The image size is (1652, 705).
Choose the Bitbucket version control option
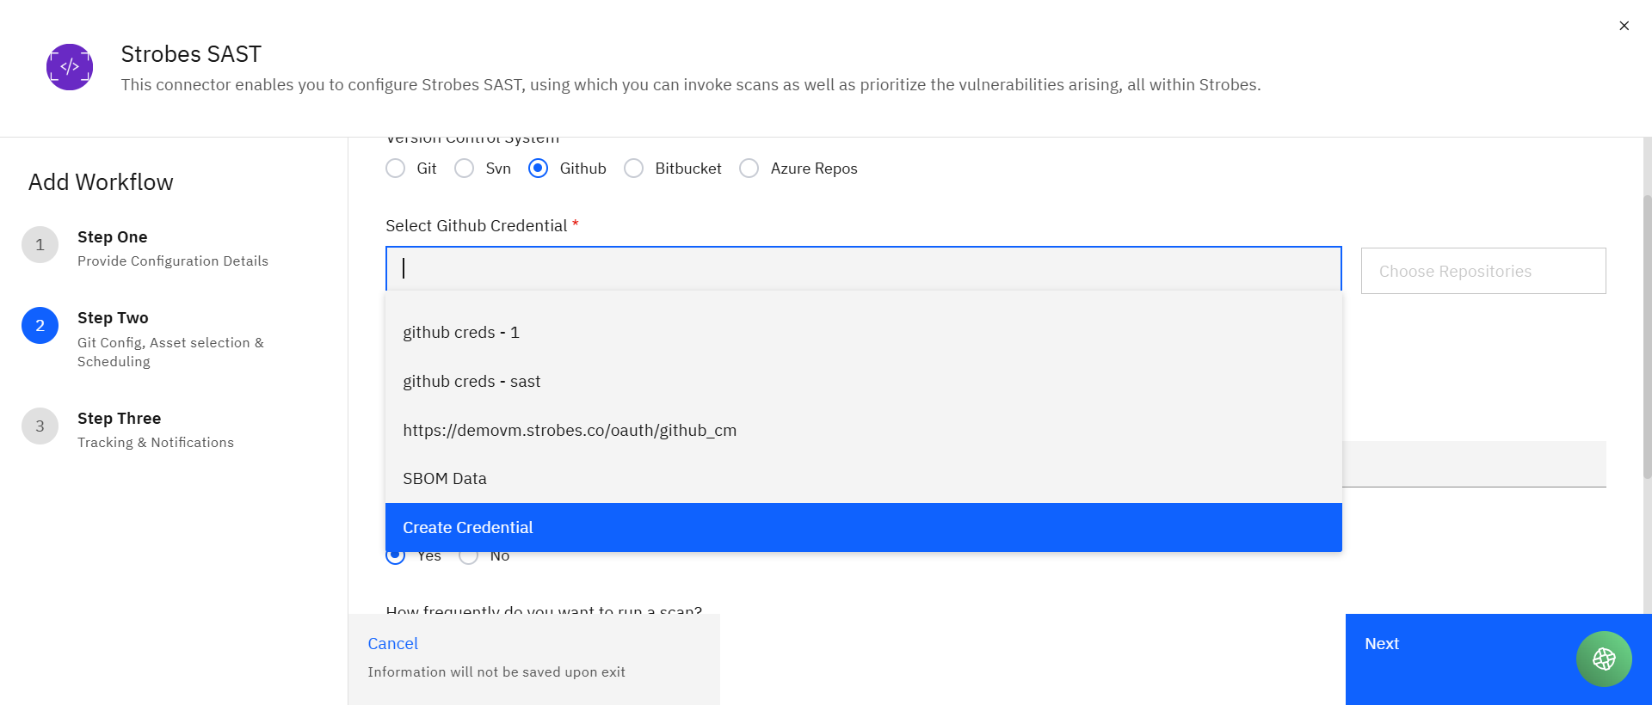tap(634, 169)
